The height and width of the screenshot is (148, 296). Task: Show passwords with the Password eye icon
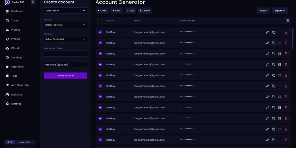[194, 20]
